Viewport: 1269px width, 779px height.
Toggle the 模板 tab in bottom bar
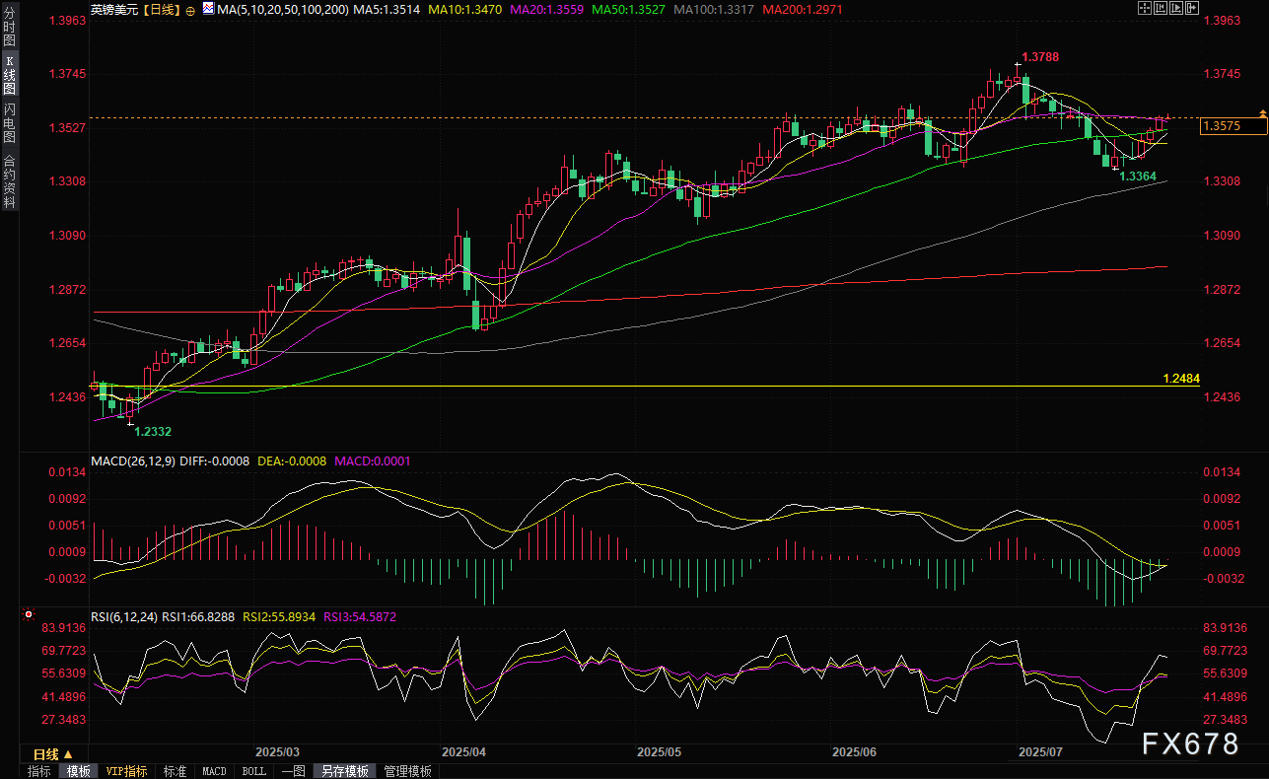coord(79,771)
